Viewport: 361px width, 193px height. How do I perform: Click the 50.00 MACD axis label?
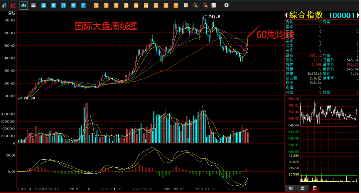coord(11,155)
